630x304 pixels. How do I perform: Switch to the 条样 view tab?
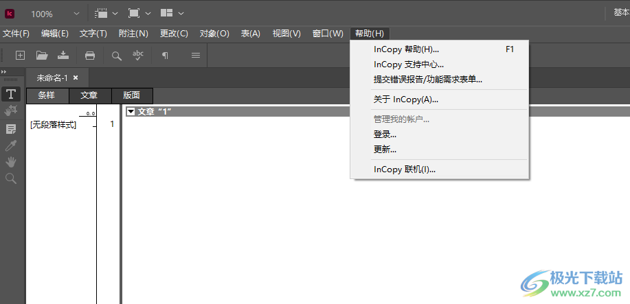[47, 95]
